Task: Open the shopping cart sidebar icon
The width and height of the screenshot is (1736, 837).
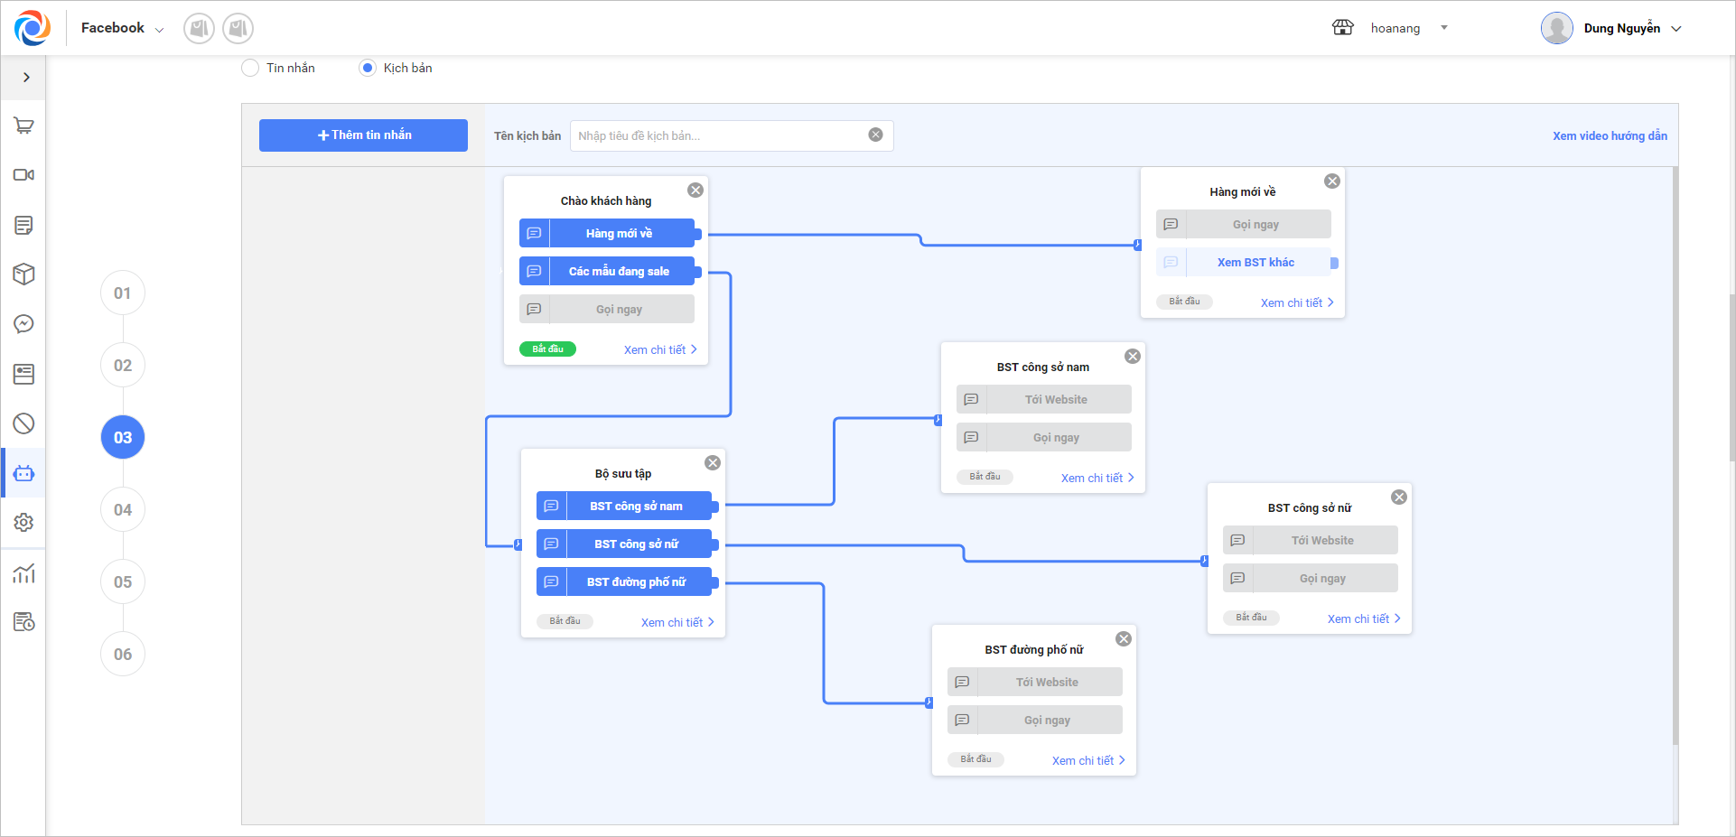Action: click(23, 126)
